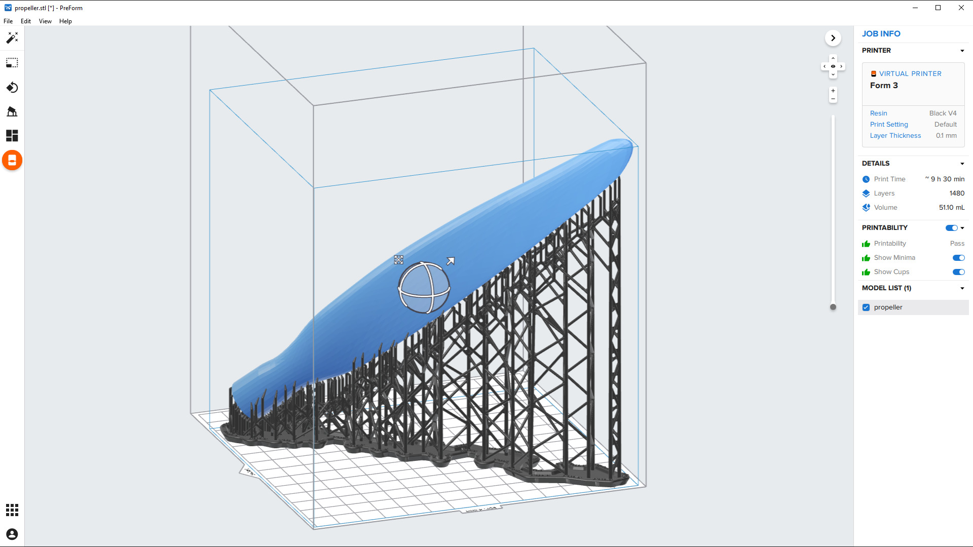Uncheck the propeller model checkbox
973x547 pixels.
866,307
